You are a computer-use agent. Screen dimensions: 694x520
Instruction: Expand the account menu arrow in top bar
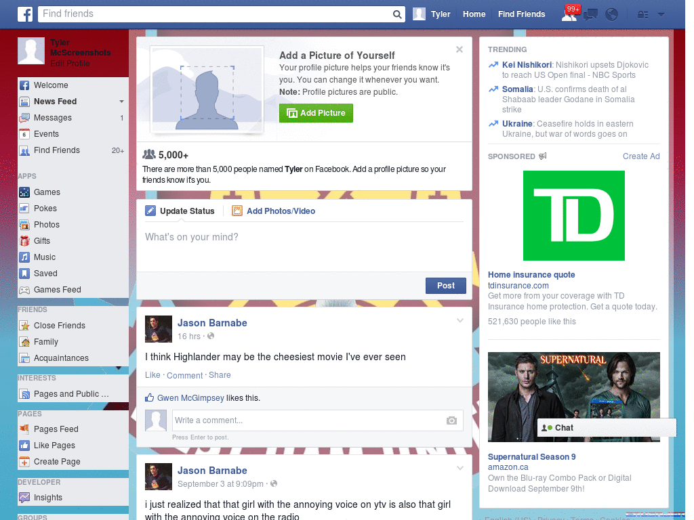(x=661, y=15)
